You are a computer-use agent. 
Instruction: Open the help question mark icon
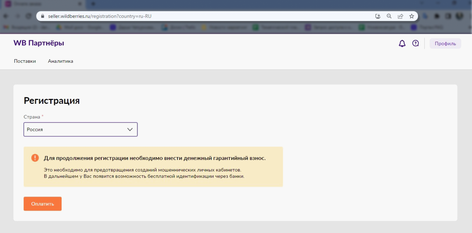tap(415, 43)
